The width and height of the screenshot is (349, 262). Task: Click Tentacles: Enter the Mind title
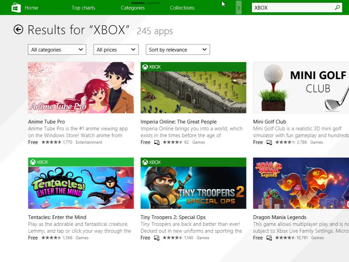tap(57, 217)
